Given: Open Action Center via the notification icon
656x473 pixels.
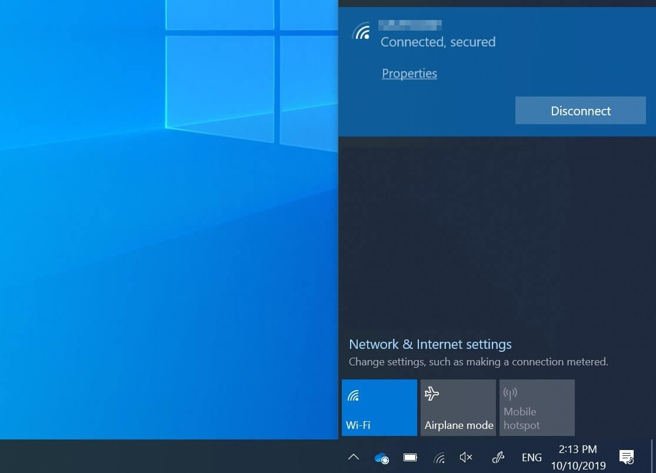Looking at the screenshot, I should tap(627, 457).
